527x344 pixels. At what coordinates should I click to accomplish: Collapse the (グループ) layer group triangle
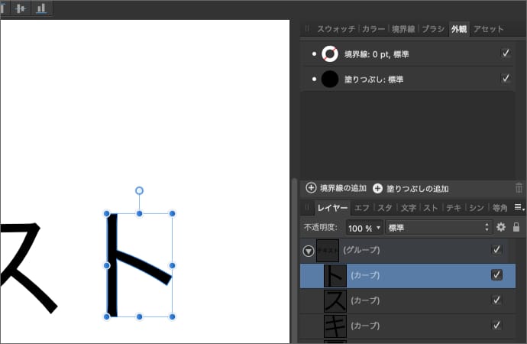pyautogui.click(x=308, y=250)
